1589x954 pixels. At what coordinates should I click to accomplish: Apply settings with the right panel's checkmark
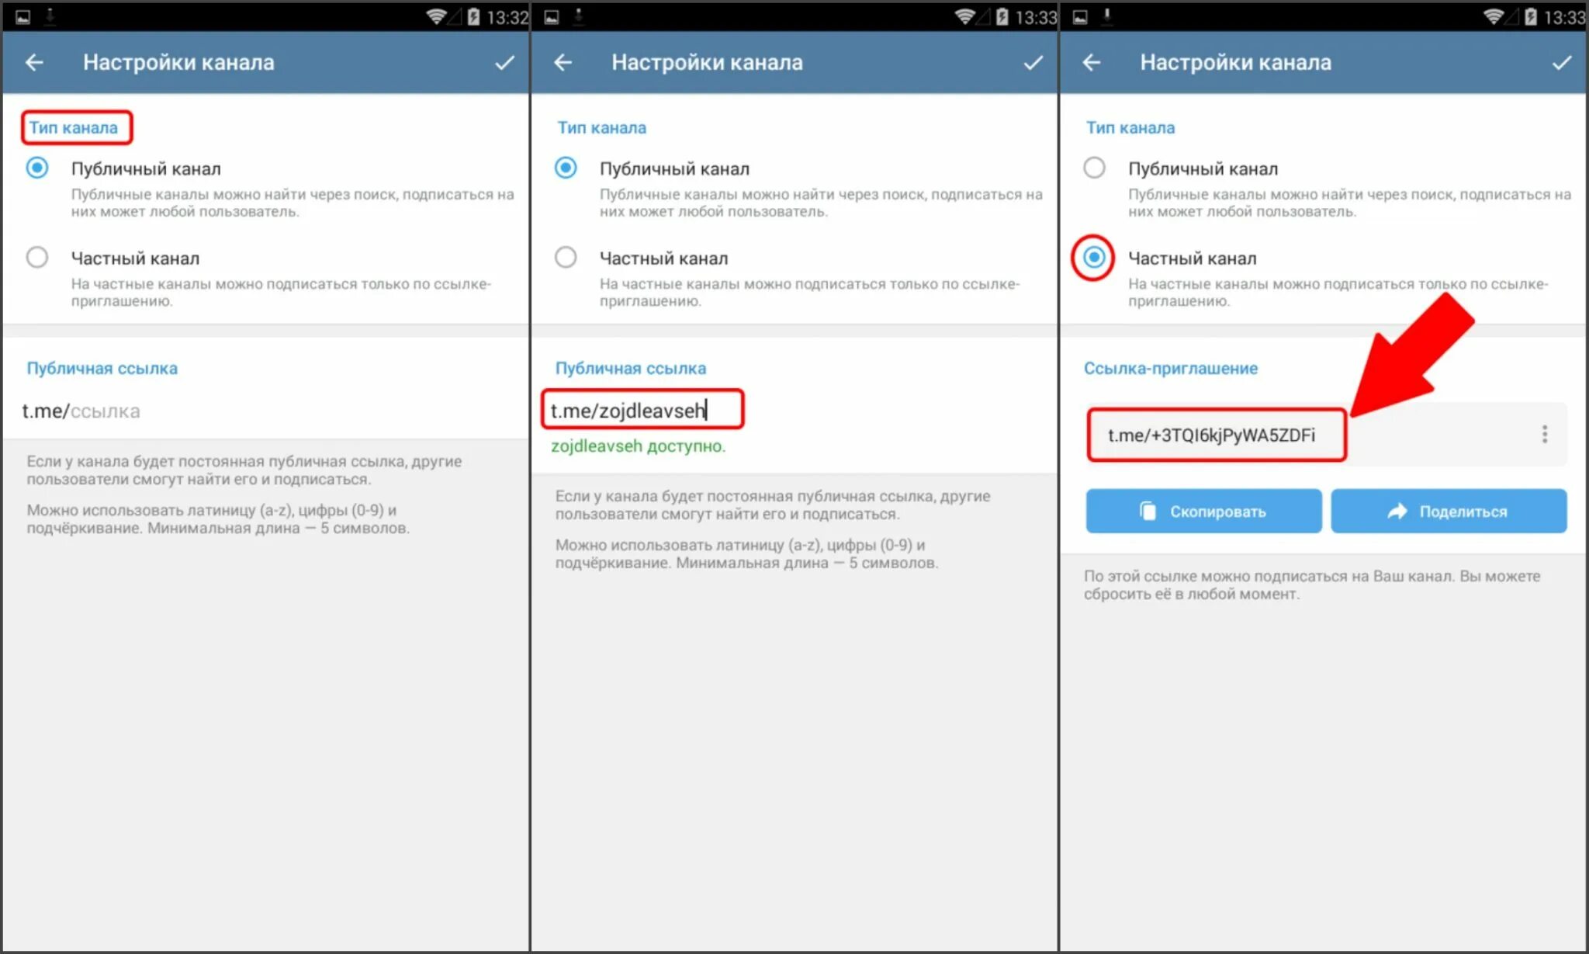pyautogui.click(x=1562, y=63)
